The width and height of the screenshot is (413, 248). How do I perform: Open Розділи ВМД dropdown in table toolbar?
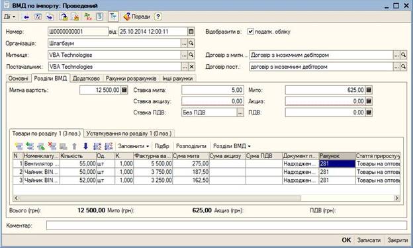point(232,146)
